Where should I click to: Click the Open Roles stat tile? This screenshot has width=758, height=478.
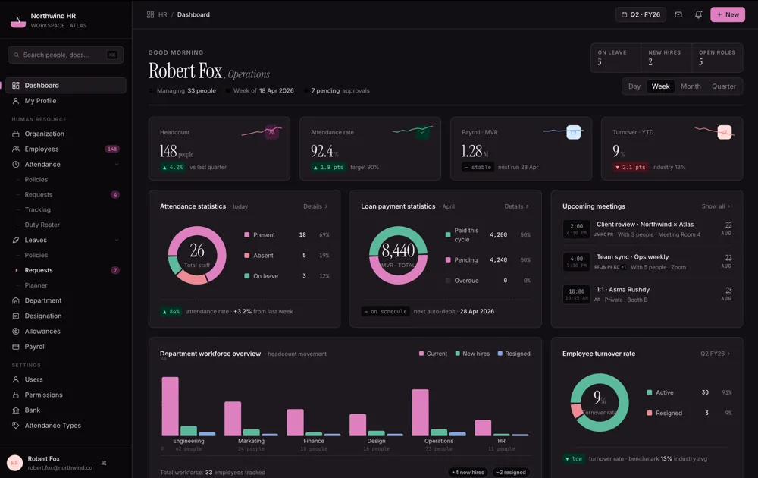[717, 58]
